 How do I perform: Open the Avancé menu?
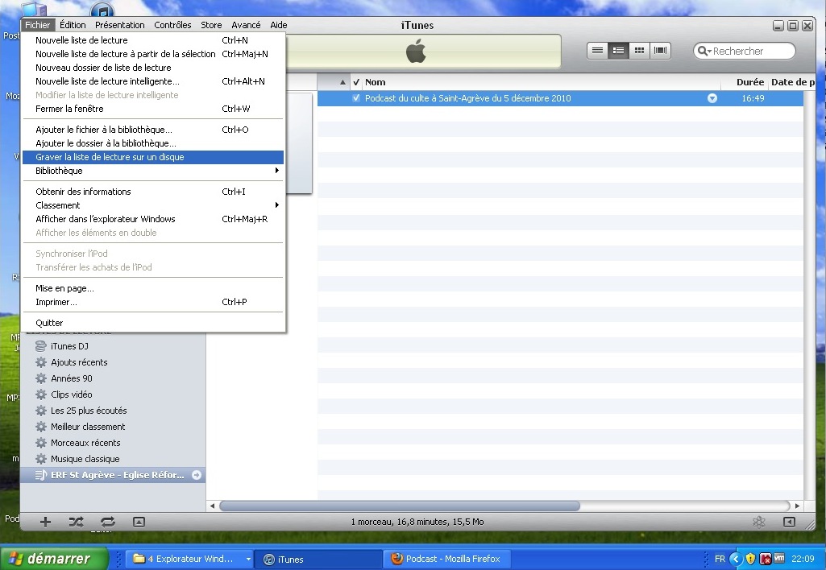(246, 25)
